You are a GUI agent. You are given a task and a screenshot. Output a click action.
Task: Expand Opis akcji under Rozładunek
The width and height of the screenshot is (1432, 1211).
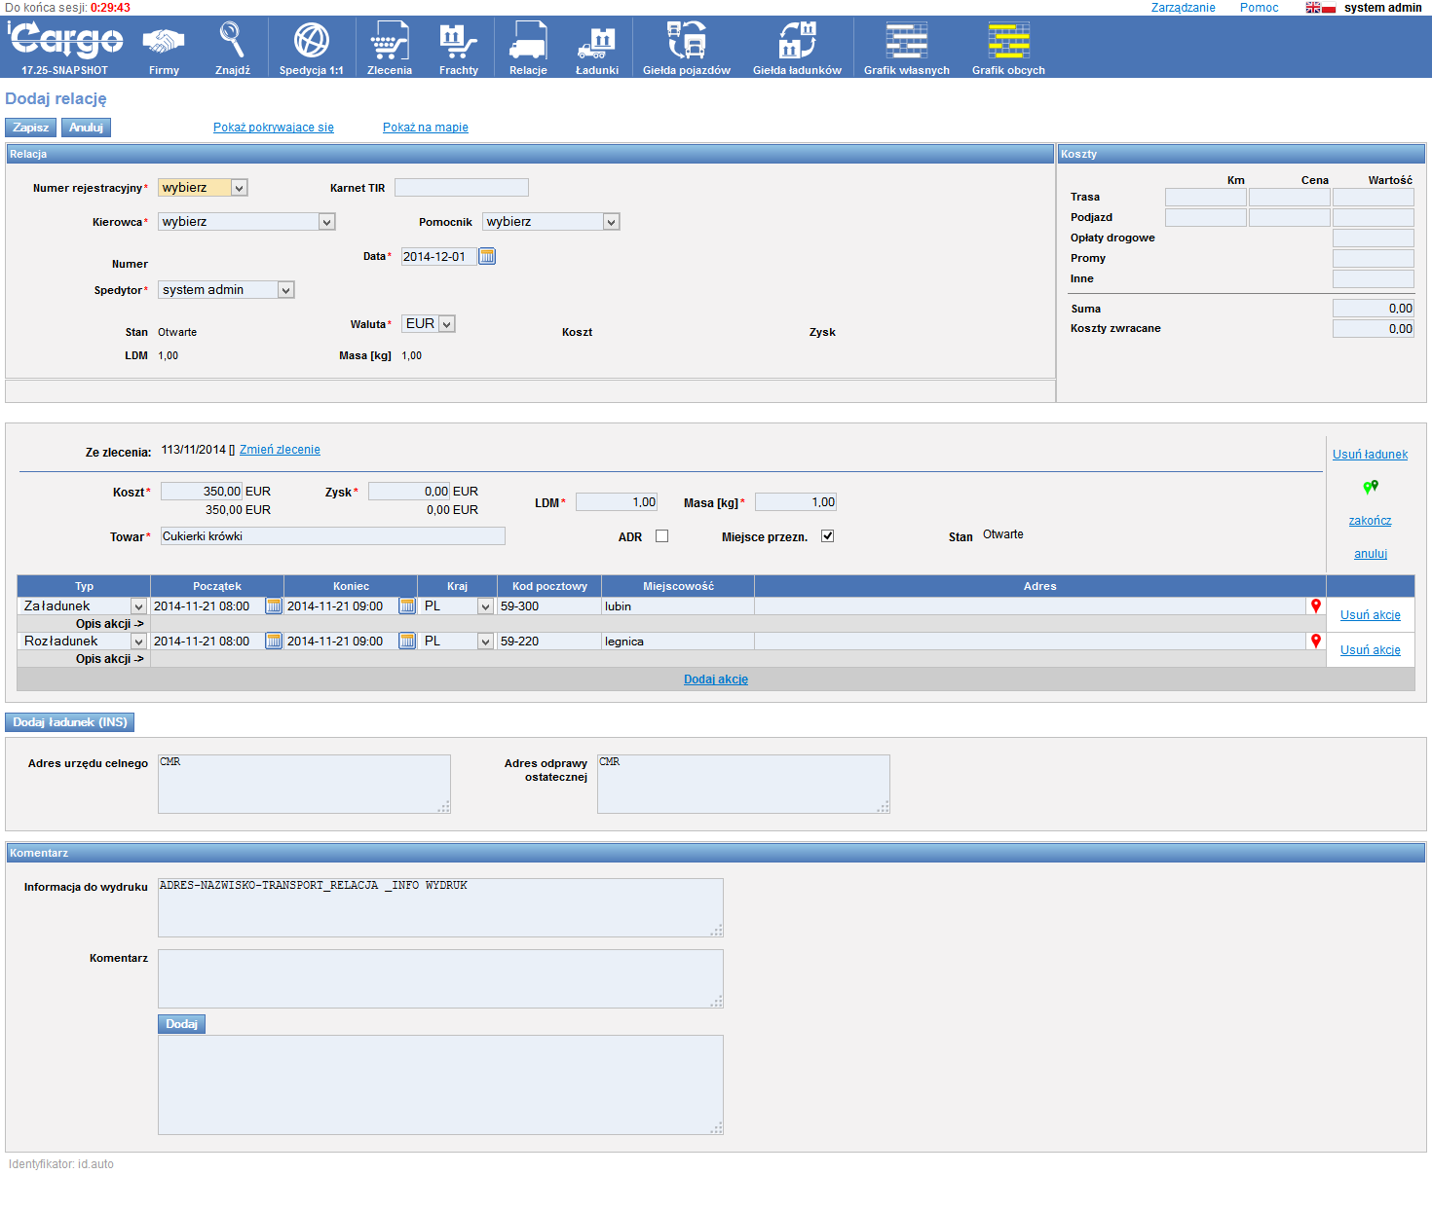click(x=110, y=659)
